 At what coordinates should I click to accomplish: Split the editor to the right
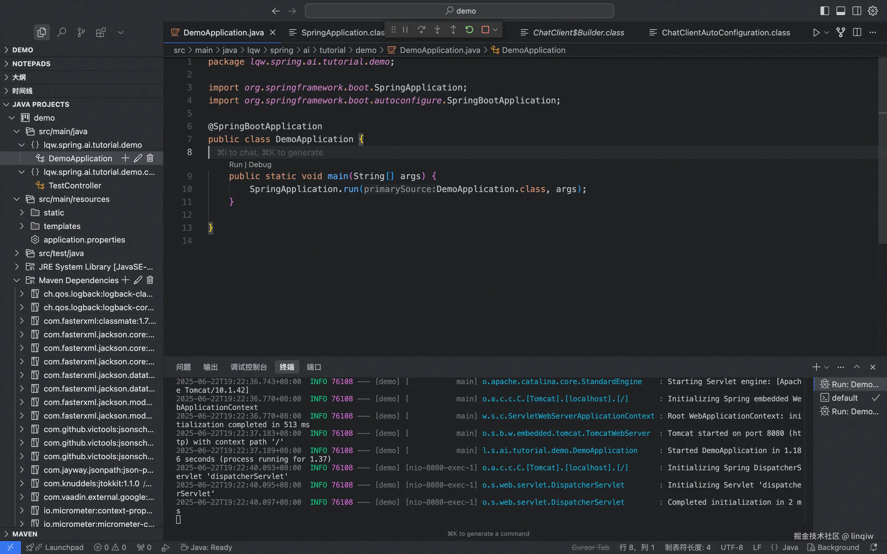(x=857, y=32)
